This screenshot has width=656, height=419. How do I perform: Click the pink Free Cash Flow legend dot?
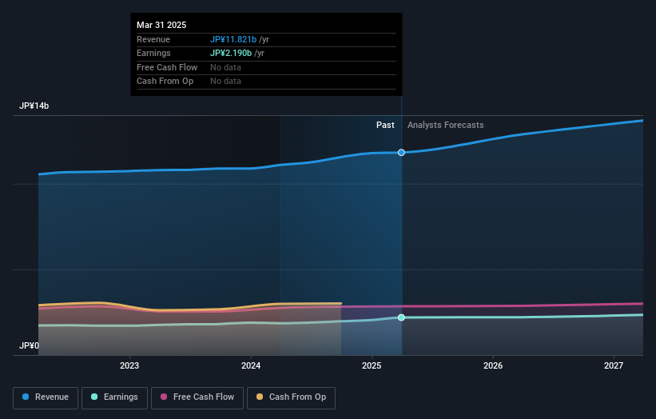(x=164, y=397)
